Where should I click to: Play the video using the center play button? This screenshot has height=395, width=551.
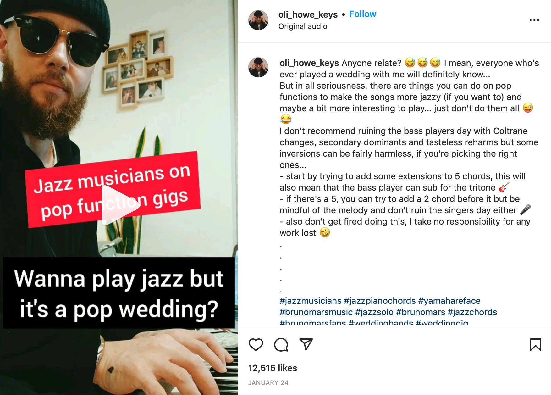coord(119,205)
